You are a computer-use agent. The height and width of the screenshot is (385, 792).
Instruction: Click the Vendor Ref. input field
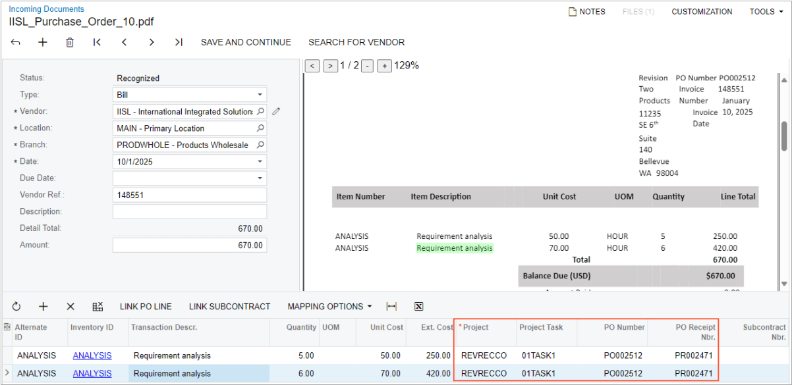click(190, 195)
